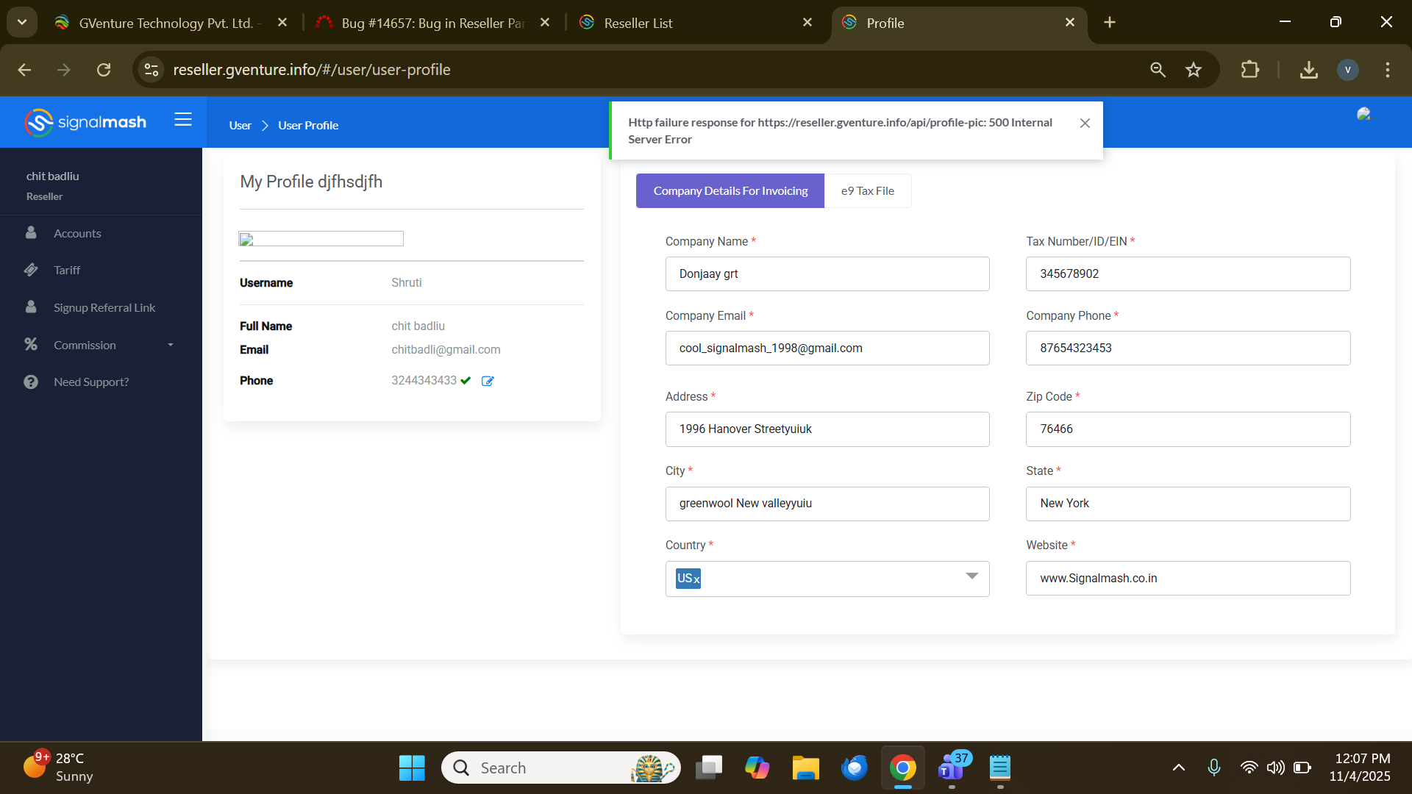
Task: Open Need Support help item
Action: (x=90, y=382)
